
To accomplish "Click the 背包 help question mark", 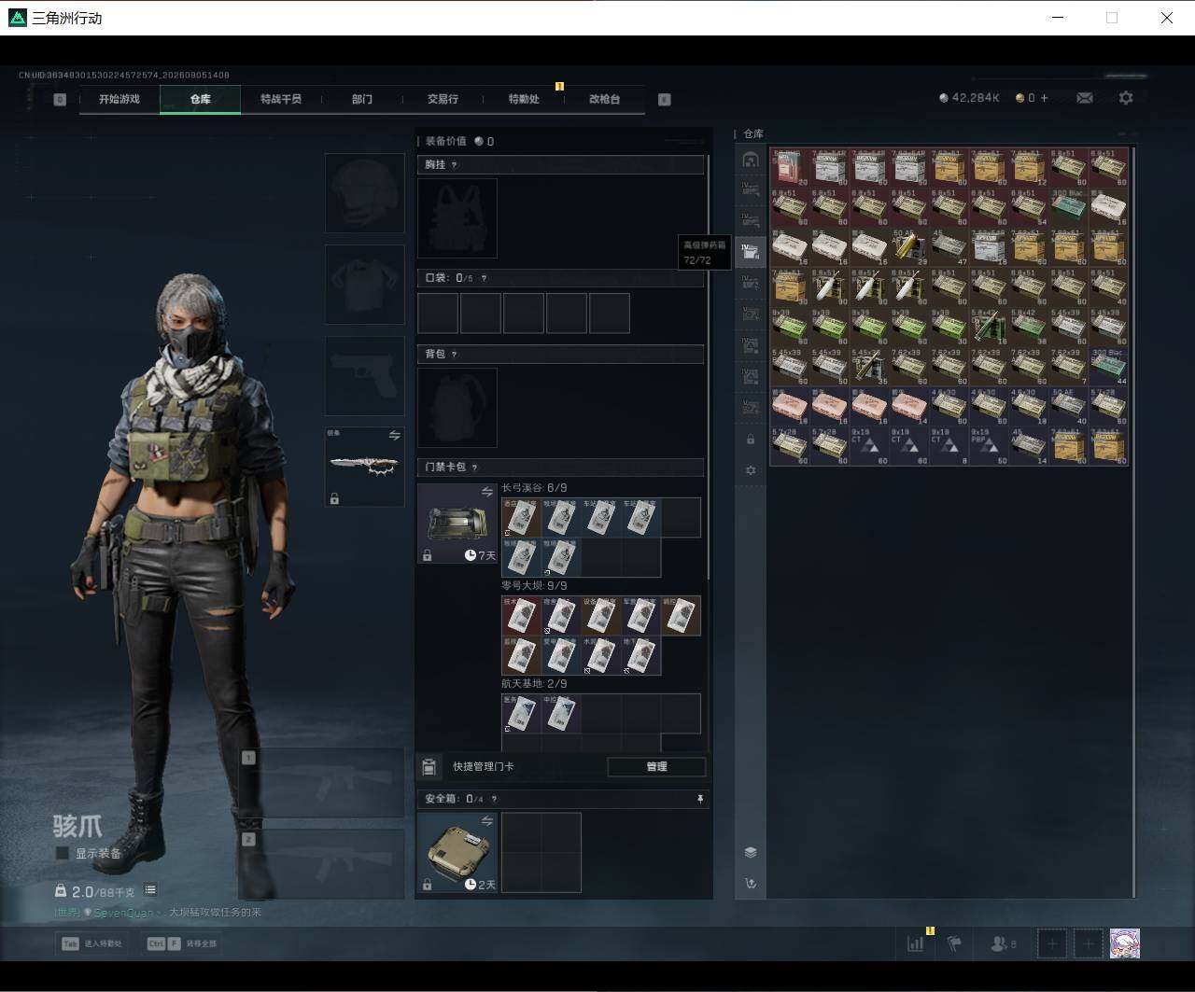I will pos(455,355).
